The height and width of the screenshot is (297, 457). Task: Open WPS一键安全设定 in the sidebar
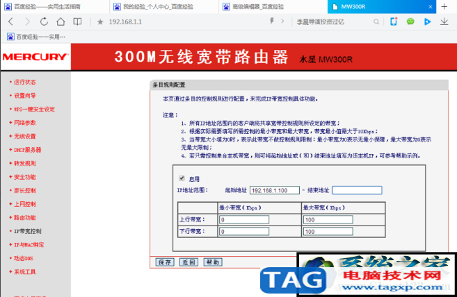34,109
